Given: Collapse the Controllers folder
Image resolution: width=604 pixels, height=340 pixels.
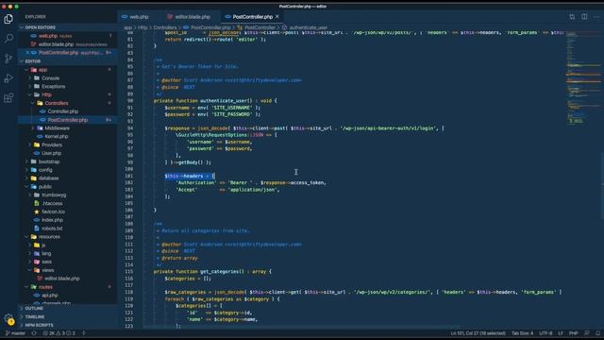Looking at the screenshot, I should pos(57,103).
